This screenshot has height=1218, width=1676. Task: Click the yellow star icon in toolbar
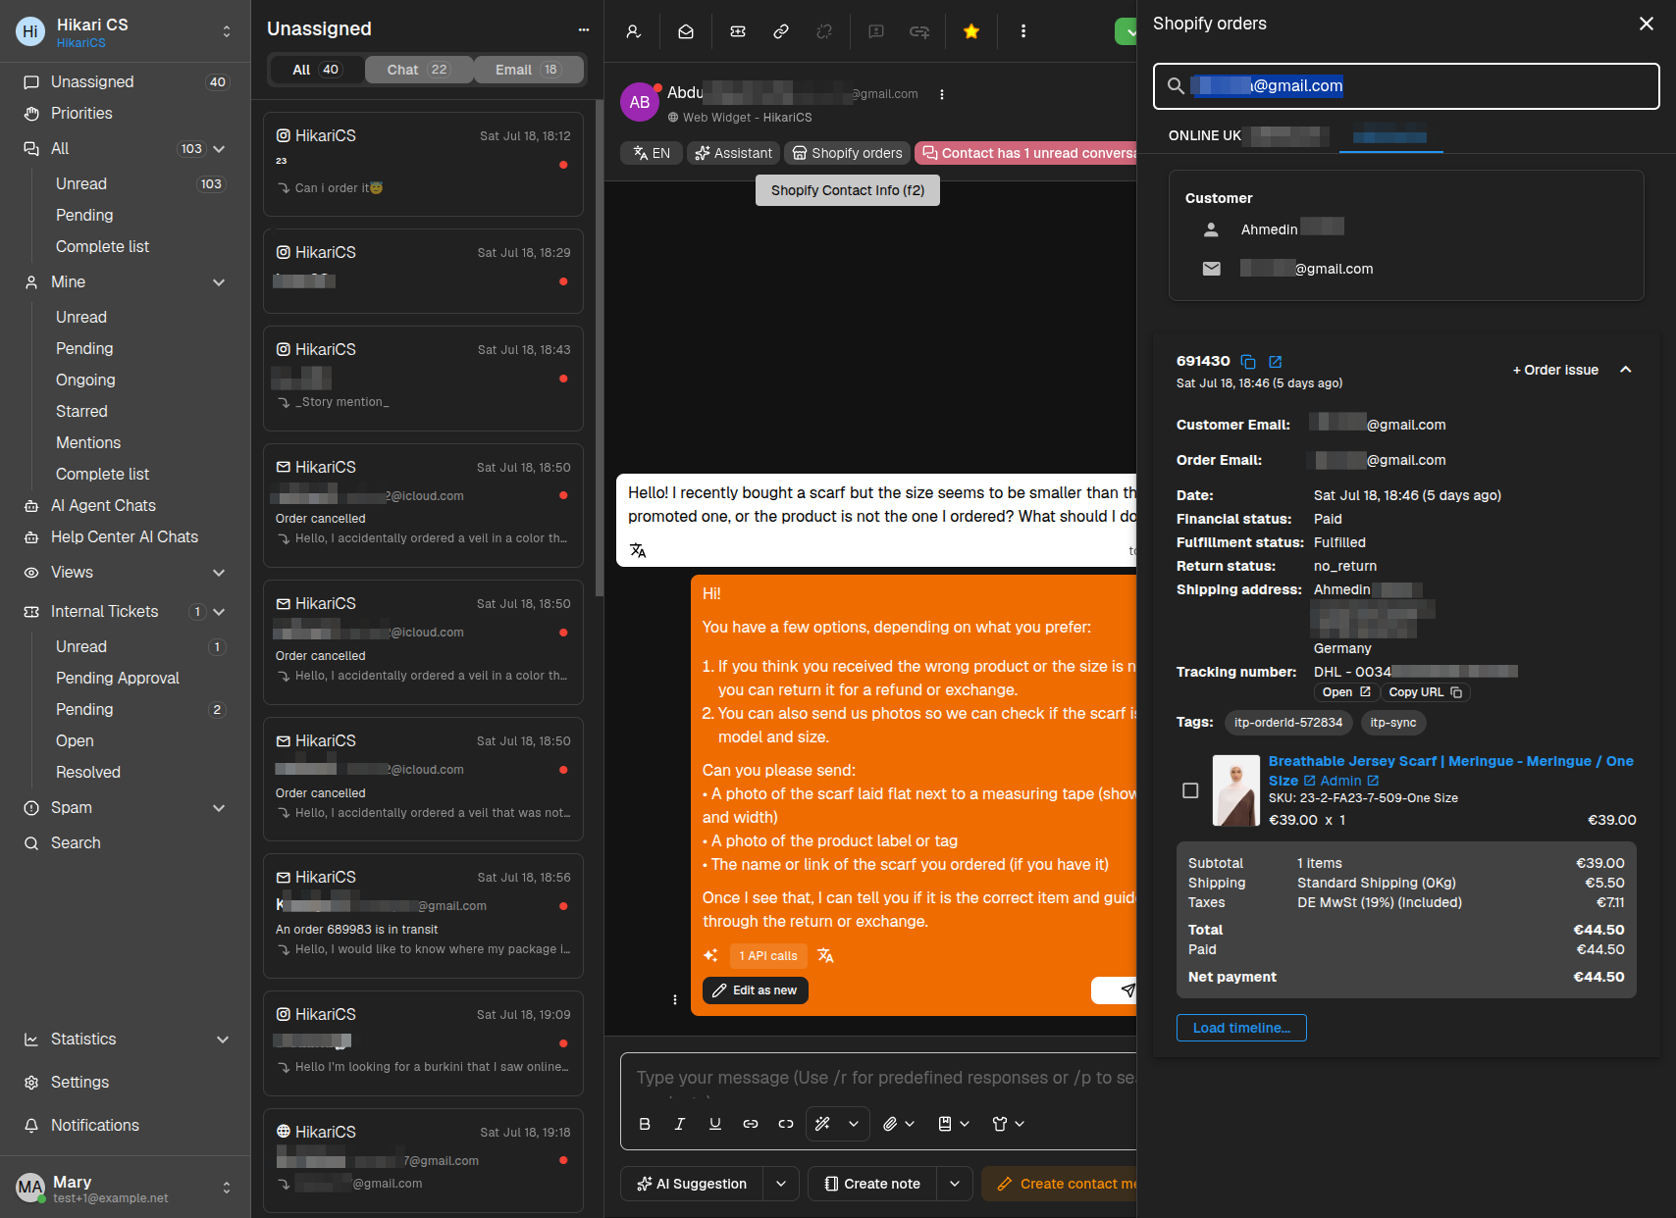click(970, 31)
